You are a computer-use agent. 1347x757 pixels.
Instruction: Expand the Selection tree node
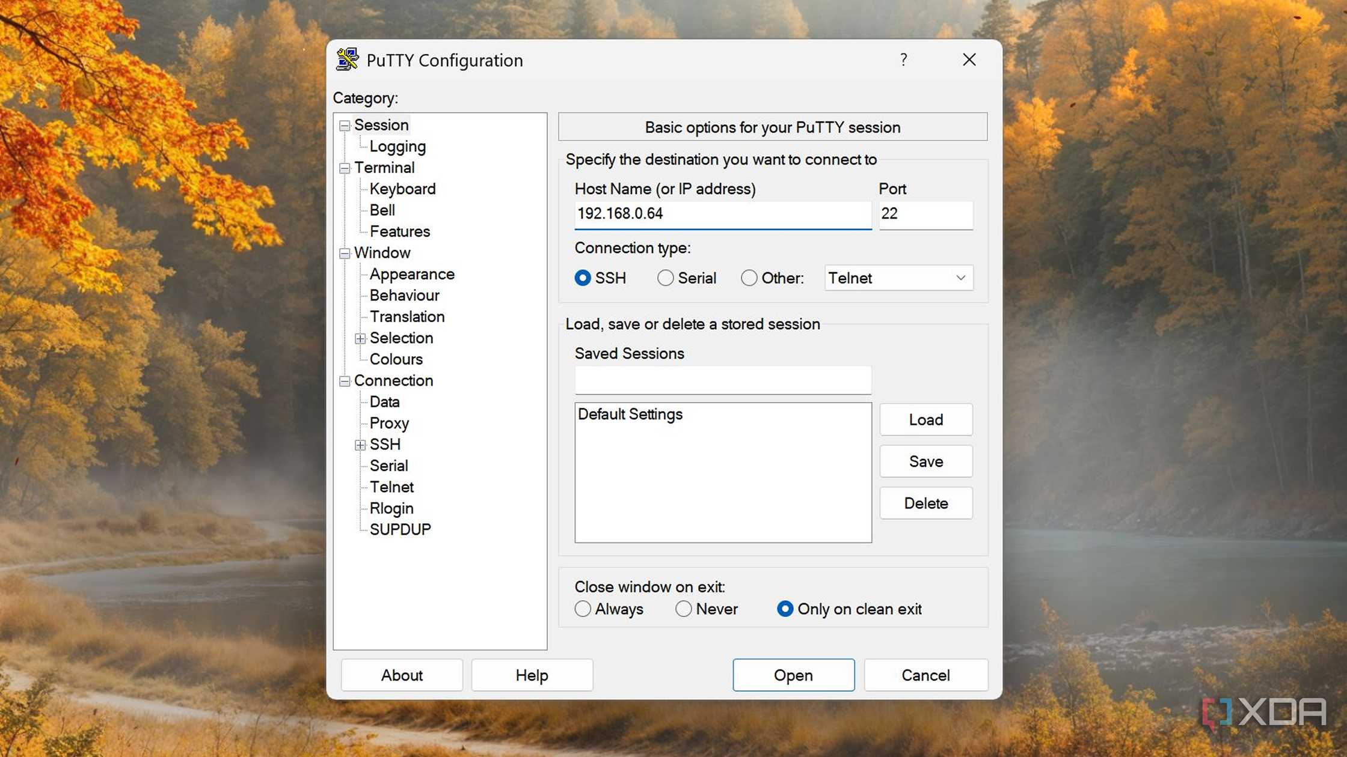tap(360, 339)
